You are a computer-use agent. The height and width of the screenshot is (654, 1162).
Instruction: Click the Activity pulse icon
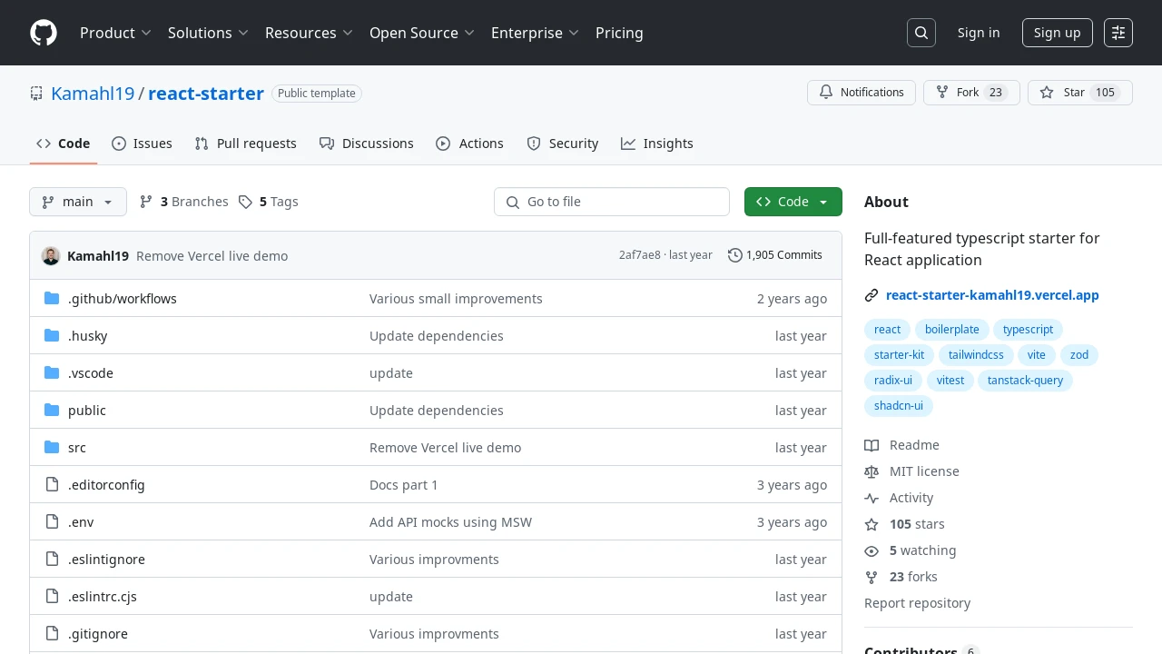pyautogui.click(x=871, y=498)
